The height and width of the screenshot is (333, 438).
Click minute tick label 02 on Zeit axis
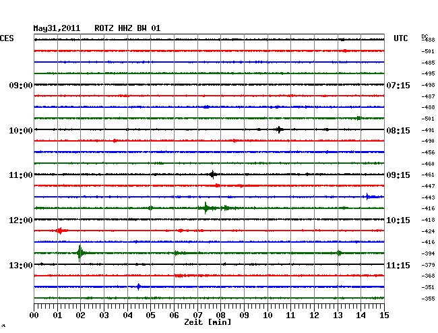tap(80, 315)
